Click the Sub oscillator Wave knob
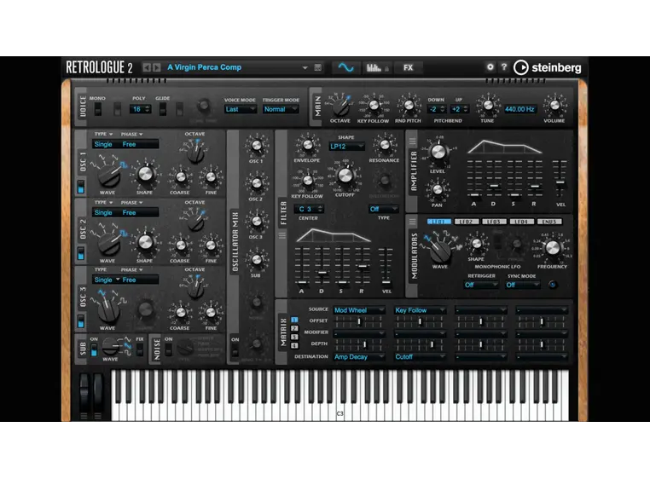This screenshot has height=479, width=650. (x=110, y=346)
